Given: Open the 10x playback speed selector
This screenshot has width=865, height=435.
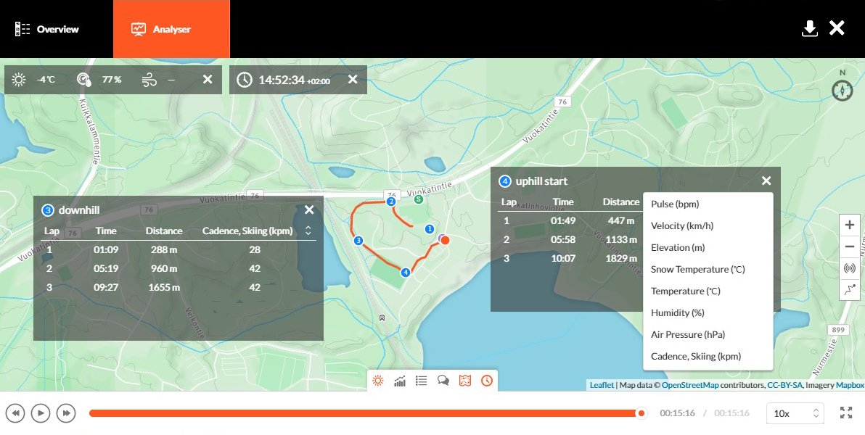Looking at the screenshot, I should point(795,413).
